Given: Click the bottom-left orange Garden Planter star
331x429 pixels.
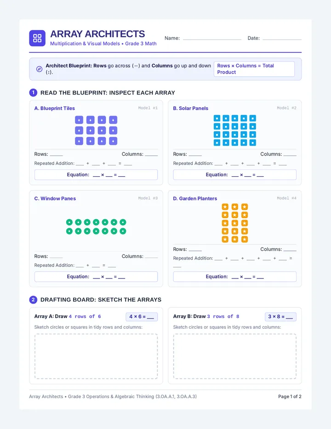Looking at the screenshot, I should (x=225, y=239).
